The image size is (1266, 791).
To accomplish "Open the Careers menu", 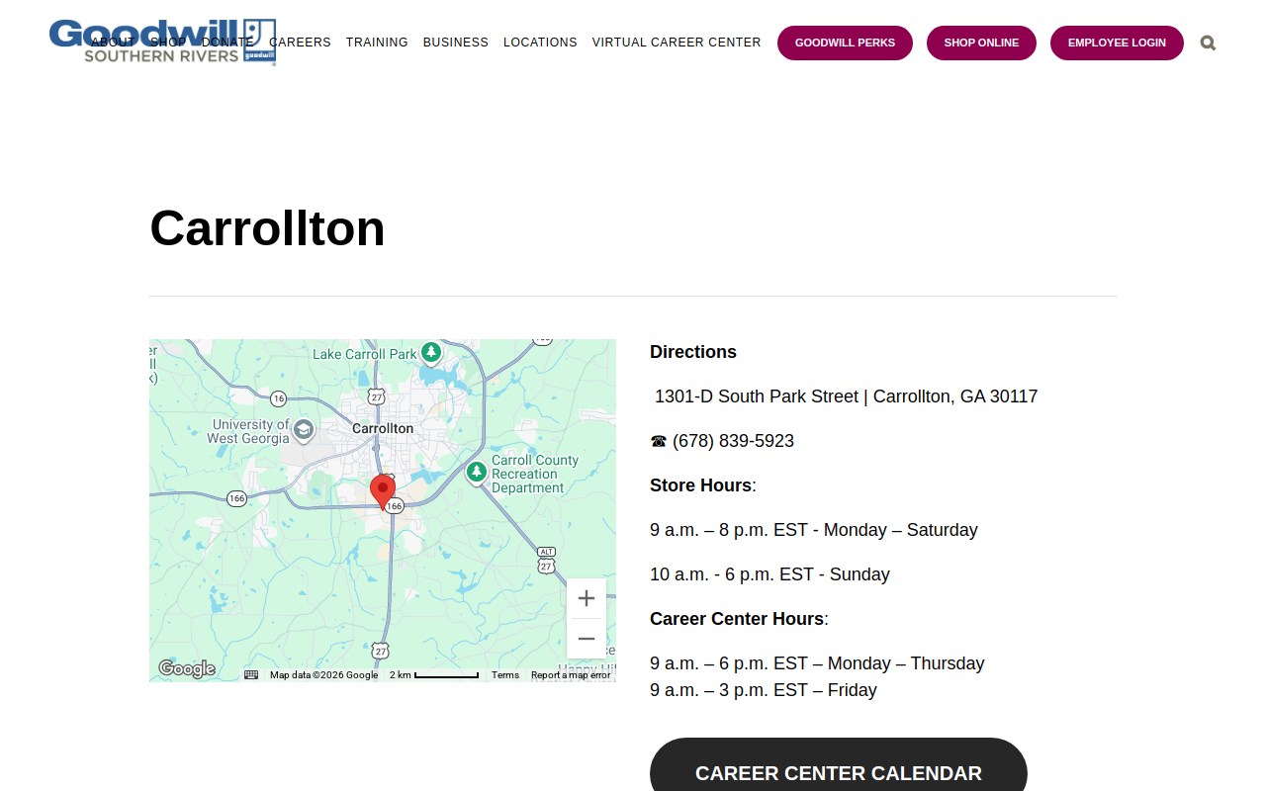I will coord(300,43).
